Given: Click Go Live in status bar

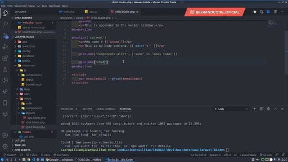Looking at the screenshot, I should 265,155.
